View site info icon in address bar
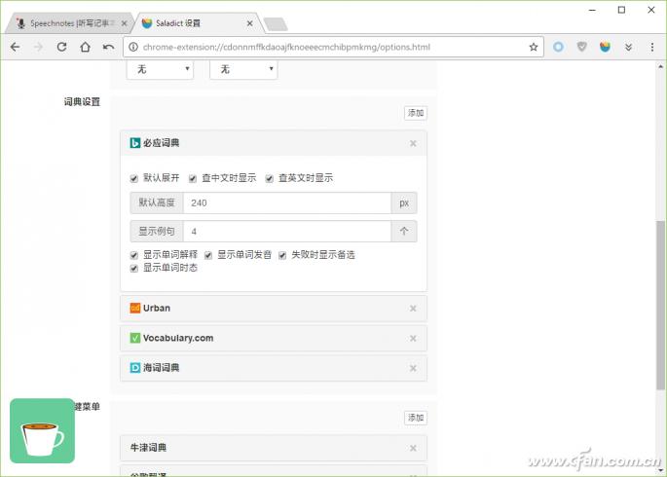Screen dimensions: 667x477 tap(133, 47)
